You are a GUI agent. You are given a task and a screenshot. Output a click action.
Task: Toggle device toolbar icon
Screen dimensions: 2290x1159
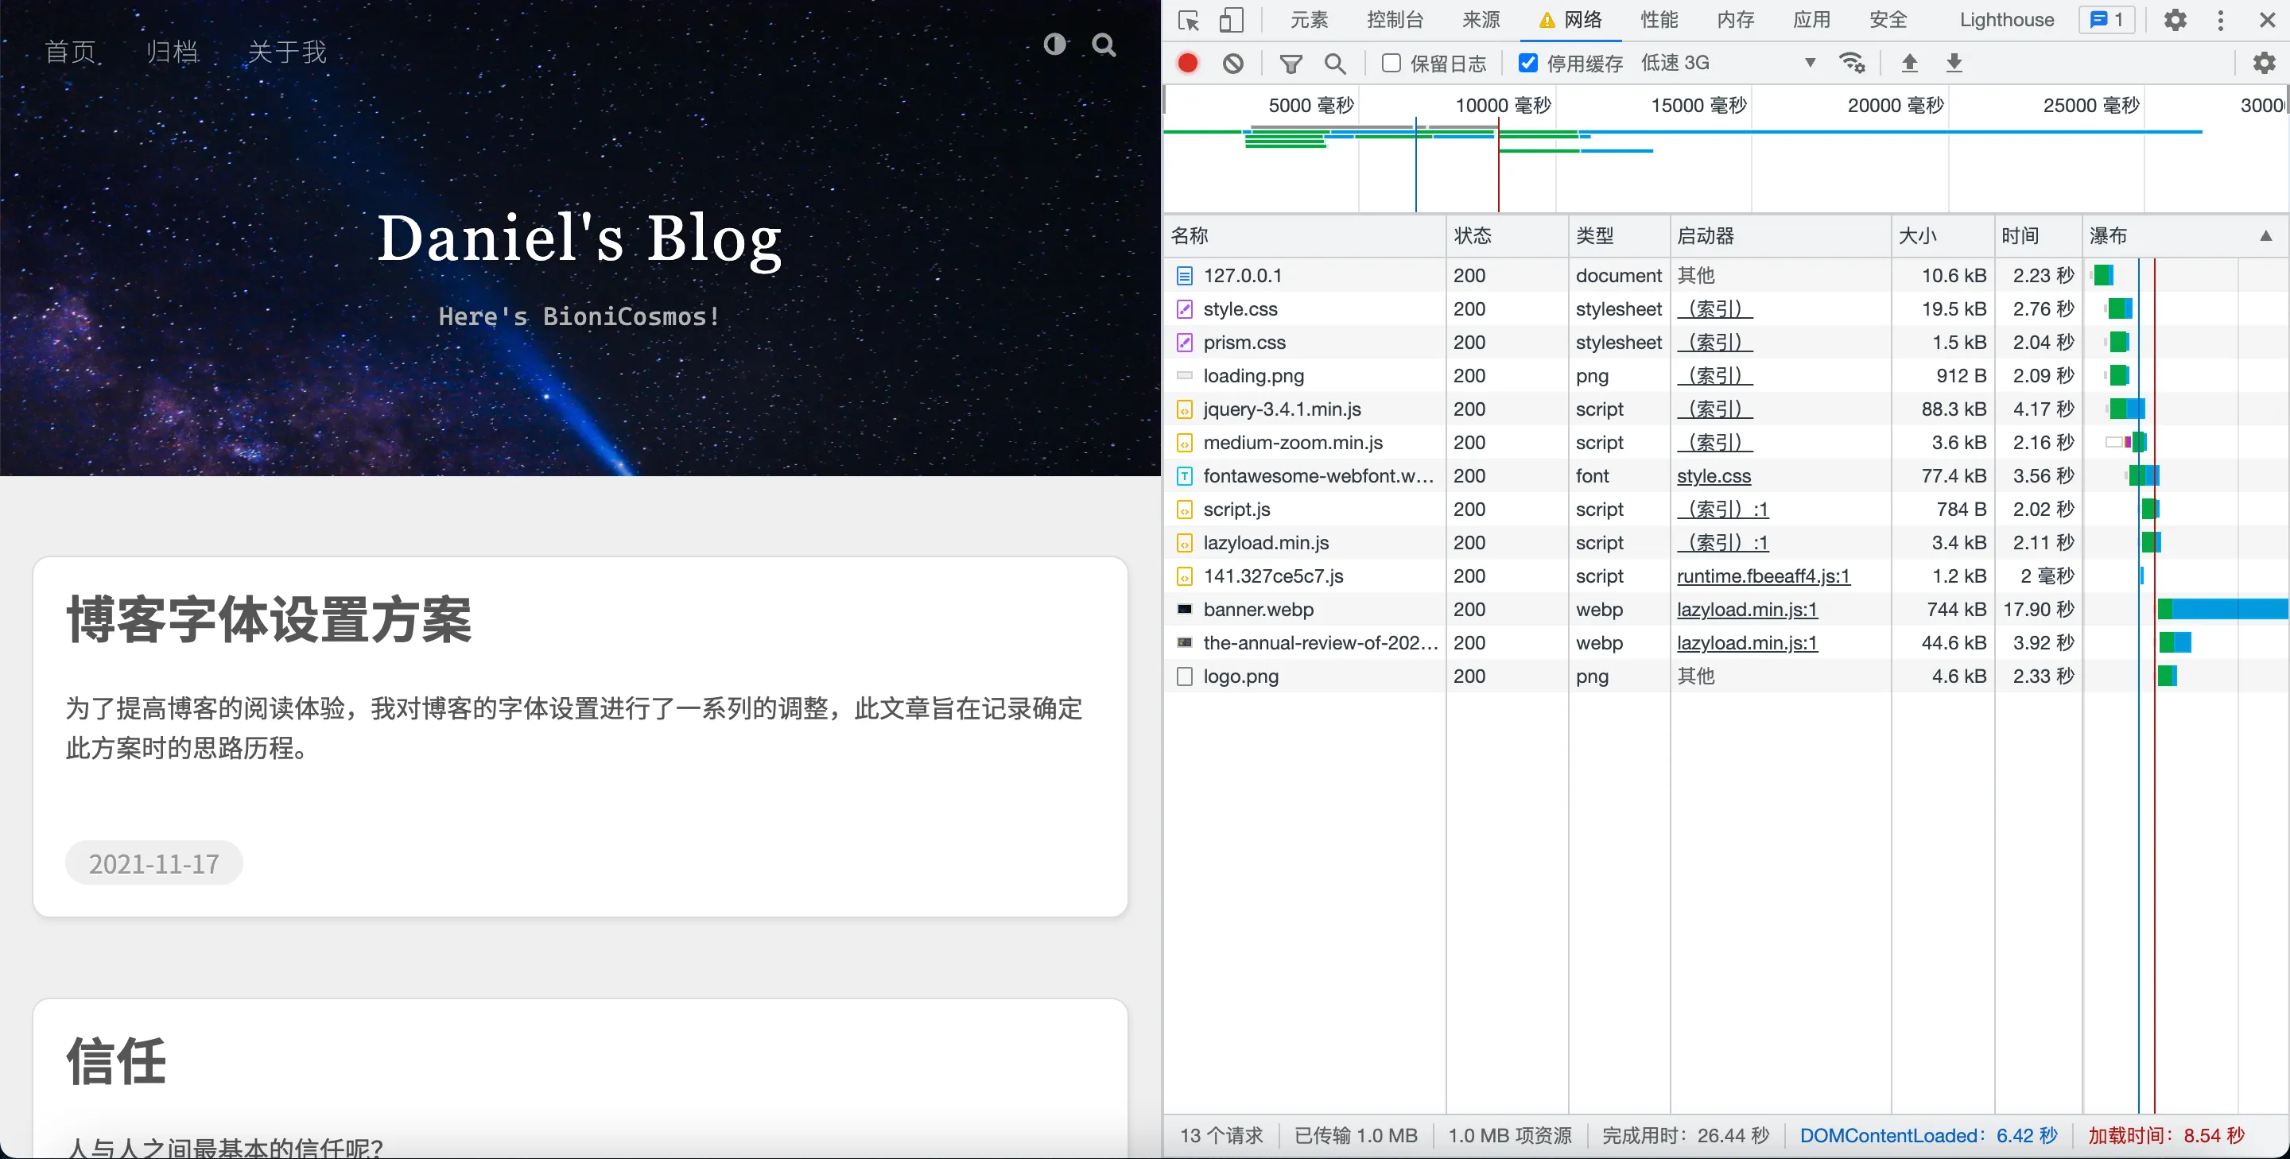(1231, 20)
